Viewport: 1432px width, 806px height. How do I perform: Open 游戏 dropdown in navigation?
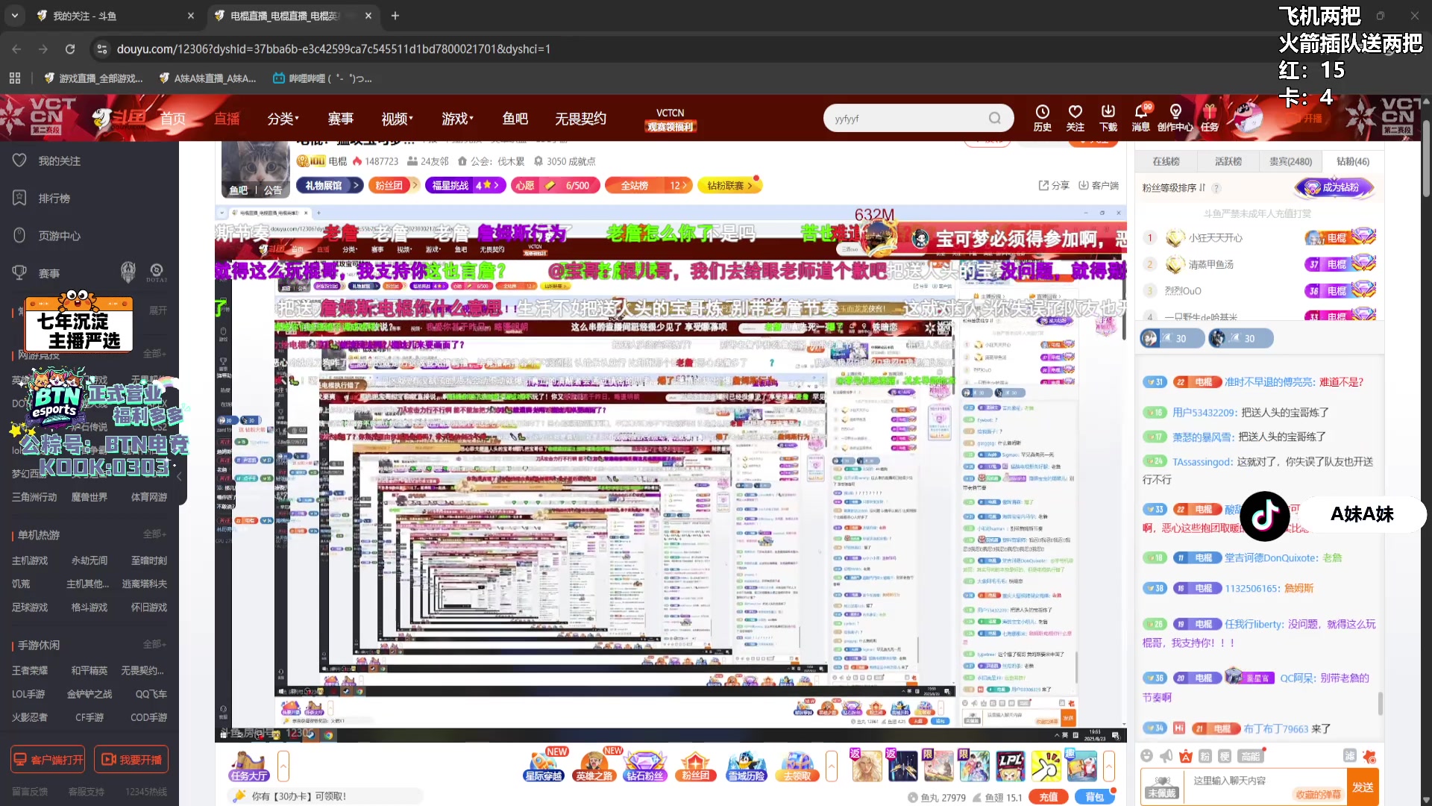[457, 119]
